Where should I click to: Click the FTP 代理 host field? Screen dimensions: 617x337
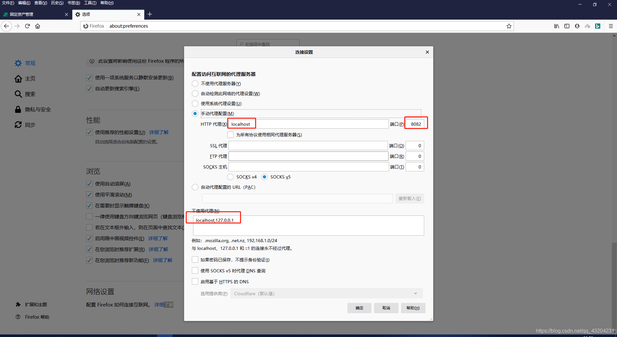[x=308, y=156]
